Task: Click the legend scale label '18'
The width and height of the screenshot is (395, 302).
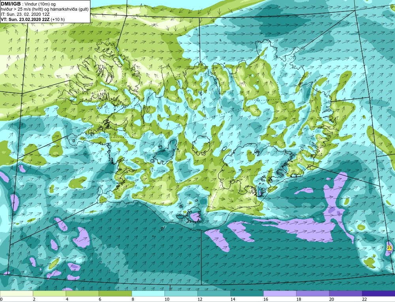Action: tap(299, 299)
